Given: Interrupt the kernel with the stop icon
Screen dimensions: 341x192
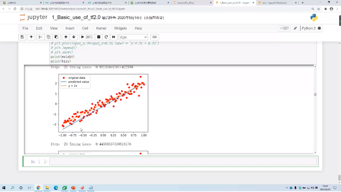Looking at the screenshot, I should click(x=98, y=37).
